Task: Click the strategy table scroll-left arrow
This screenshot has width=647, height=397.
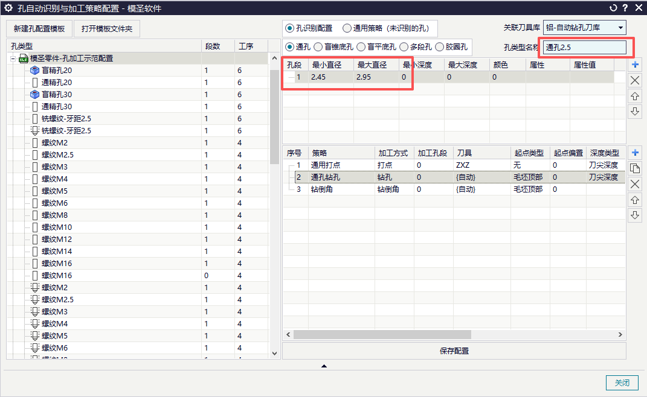Action: click(288, 335)
